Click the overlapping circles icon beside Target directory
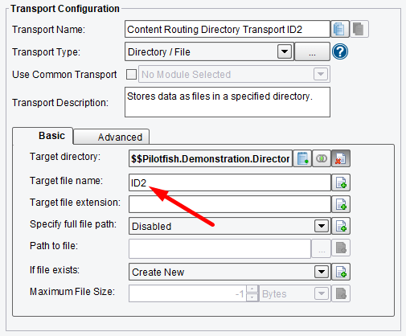 (x=322, y=158)
